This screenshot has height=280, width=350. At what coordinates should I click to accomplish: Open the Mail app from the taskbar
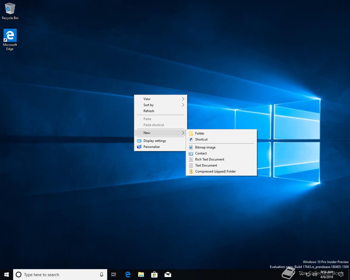(x=168, y=275)
